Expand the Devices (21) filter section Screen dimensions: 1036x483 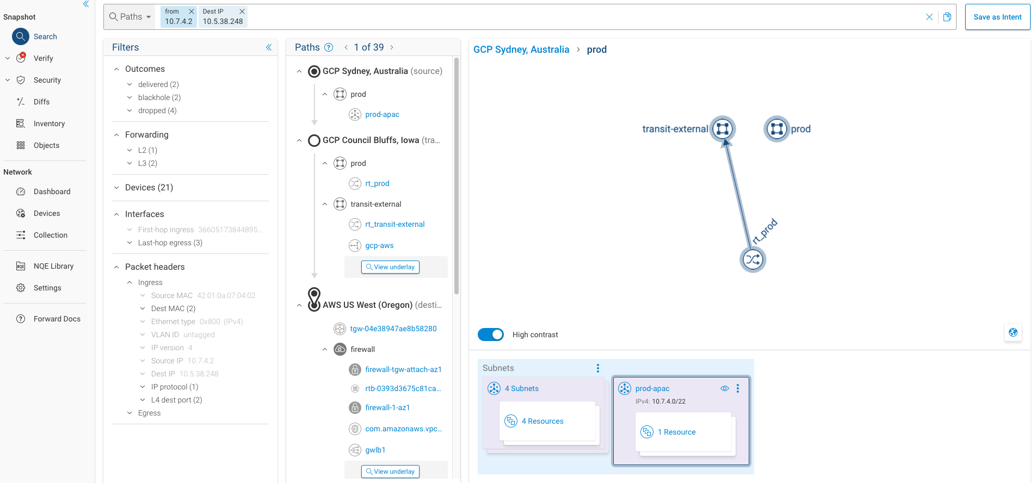(116, 188)
